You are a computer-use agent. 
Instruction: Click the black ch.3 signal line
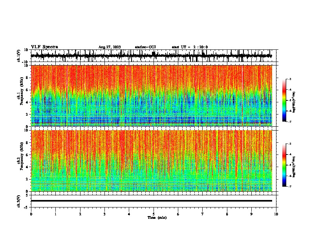[x=151, y=201]
